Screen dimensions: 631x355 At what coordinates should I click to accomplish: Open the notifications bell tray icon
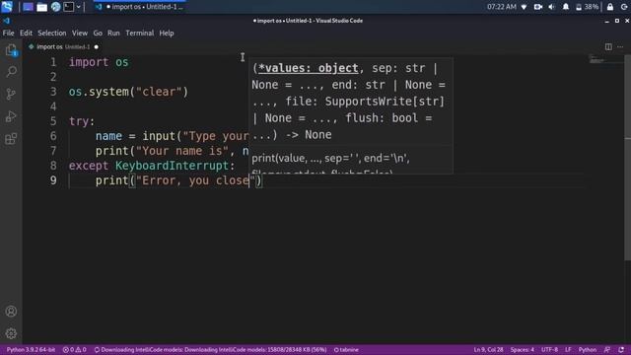[565, 7]
